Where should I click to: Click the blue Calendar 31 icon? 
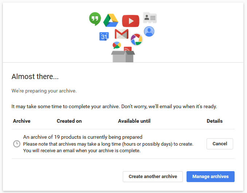[104, 36]
